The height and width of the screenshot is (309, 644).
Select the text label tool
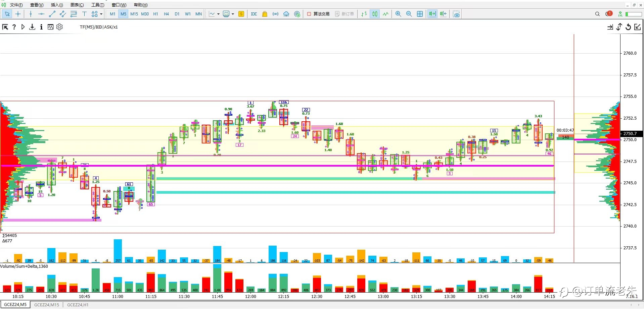point(84,14)
